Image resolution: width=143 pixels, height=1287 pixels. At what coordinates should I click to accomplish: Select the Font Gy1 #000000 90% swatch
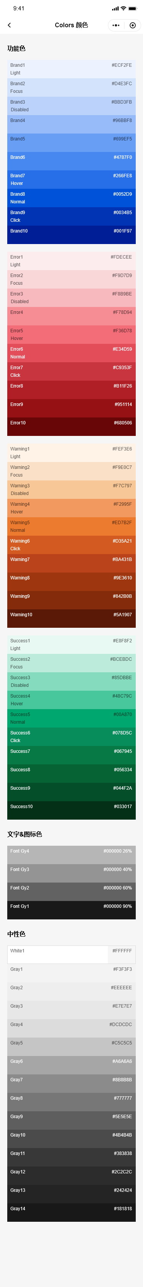pyautogui.click(x=72, y=910)
